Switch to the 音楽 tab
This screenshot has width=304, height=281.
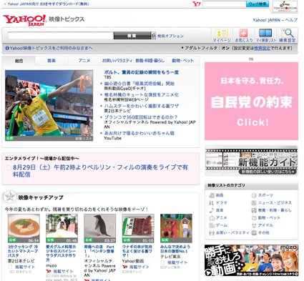[x=52, y=61]
